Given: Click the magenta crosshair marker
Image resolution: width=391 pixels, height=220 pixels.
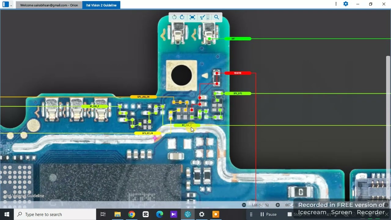Looking at the screenshot, I should [x=155, y=138].
